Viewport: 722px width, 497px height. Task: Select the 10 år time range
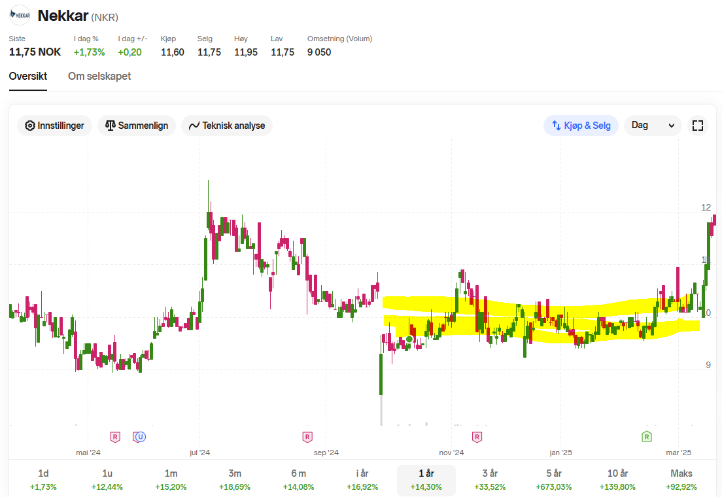click(x=617, y=480)
